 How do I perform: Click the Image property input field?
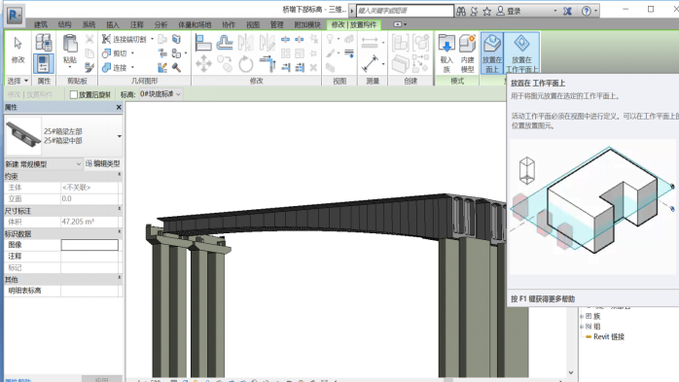point(89,245)
